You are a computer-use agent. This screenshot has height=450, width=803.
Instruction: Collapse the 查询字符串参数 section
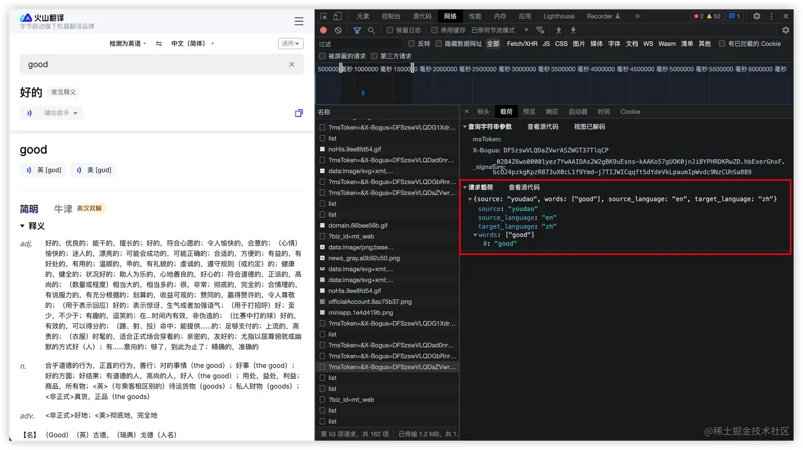(x=465, y=127)
